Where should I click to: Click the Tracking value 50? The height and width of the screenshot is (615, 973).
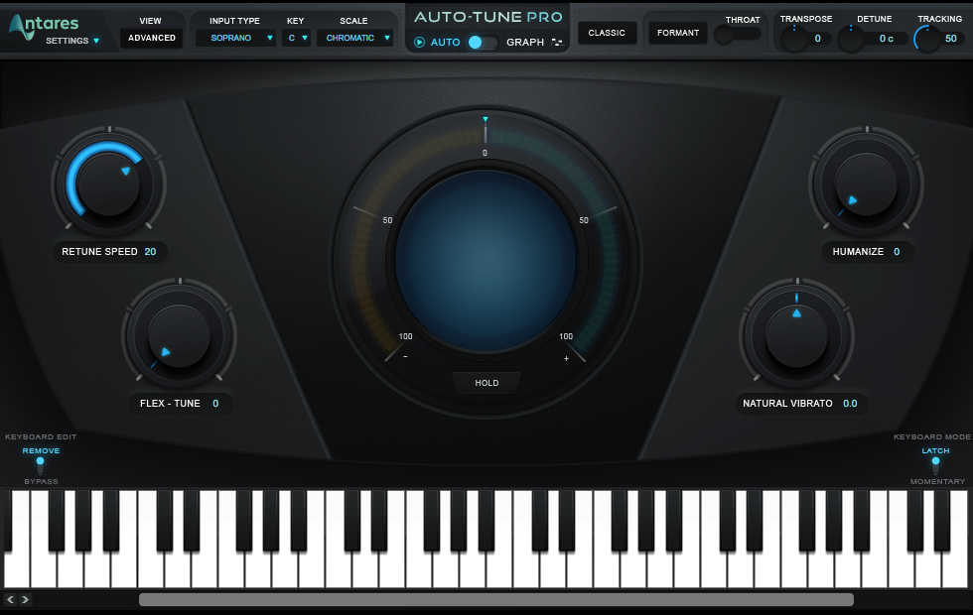tap(951, 39)
